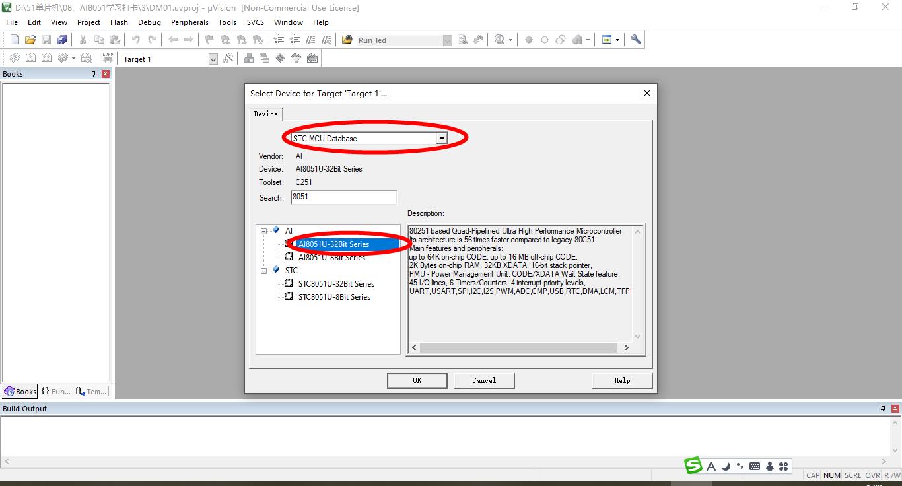Open the STC MCU Database dropdown
Viewport: 902px width, 486px height.
tap(442, 138)
